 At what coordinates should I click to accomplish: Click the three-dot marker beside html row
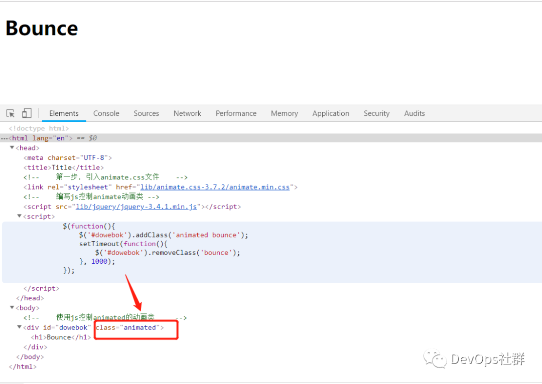click(4, 138)
